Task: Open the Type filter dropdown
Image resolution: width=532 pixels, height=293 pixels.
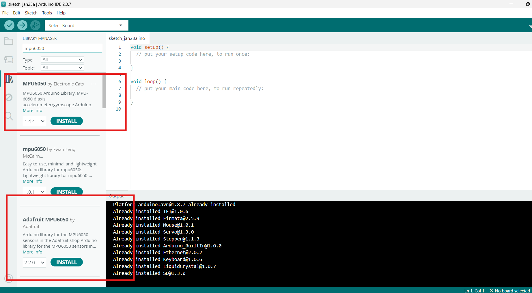Action: pos(62,59)
